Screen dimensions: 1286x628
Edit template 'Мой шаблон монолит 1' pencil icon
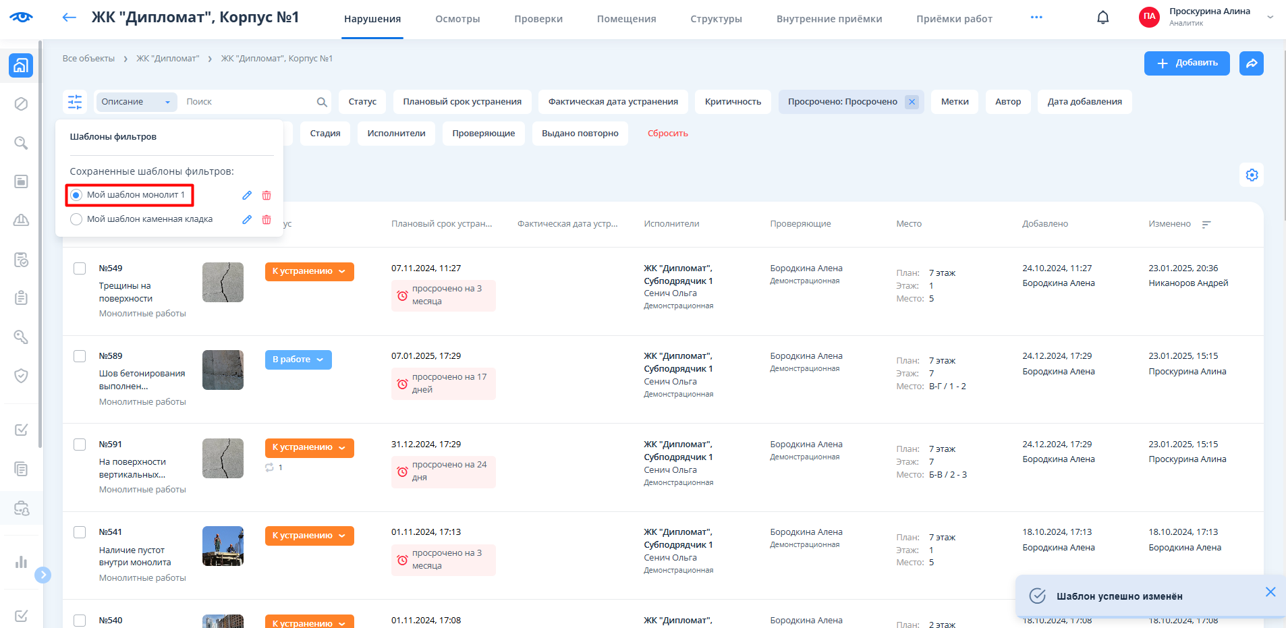click(247, 195)
